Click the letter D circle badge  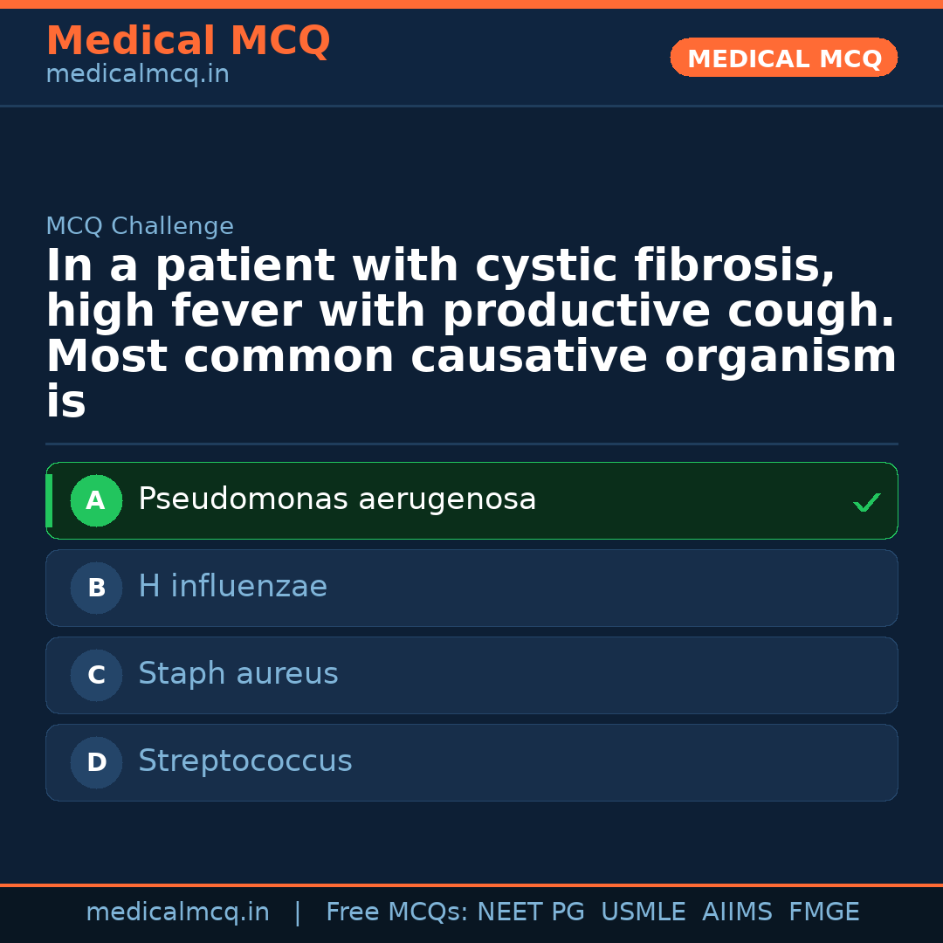(96, 763)
